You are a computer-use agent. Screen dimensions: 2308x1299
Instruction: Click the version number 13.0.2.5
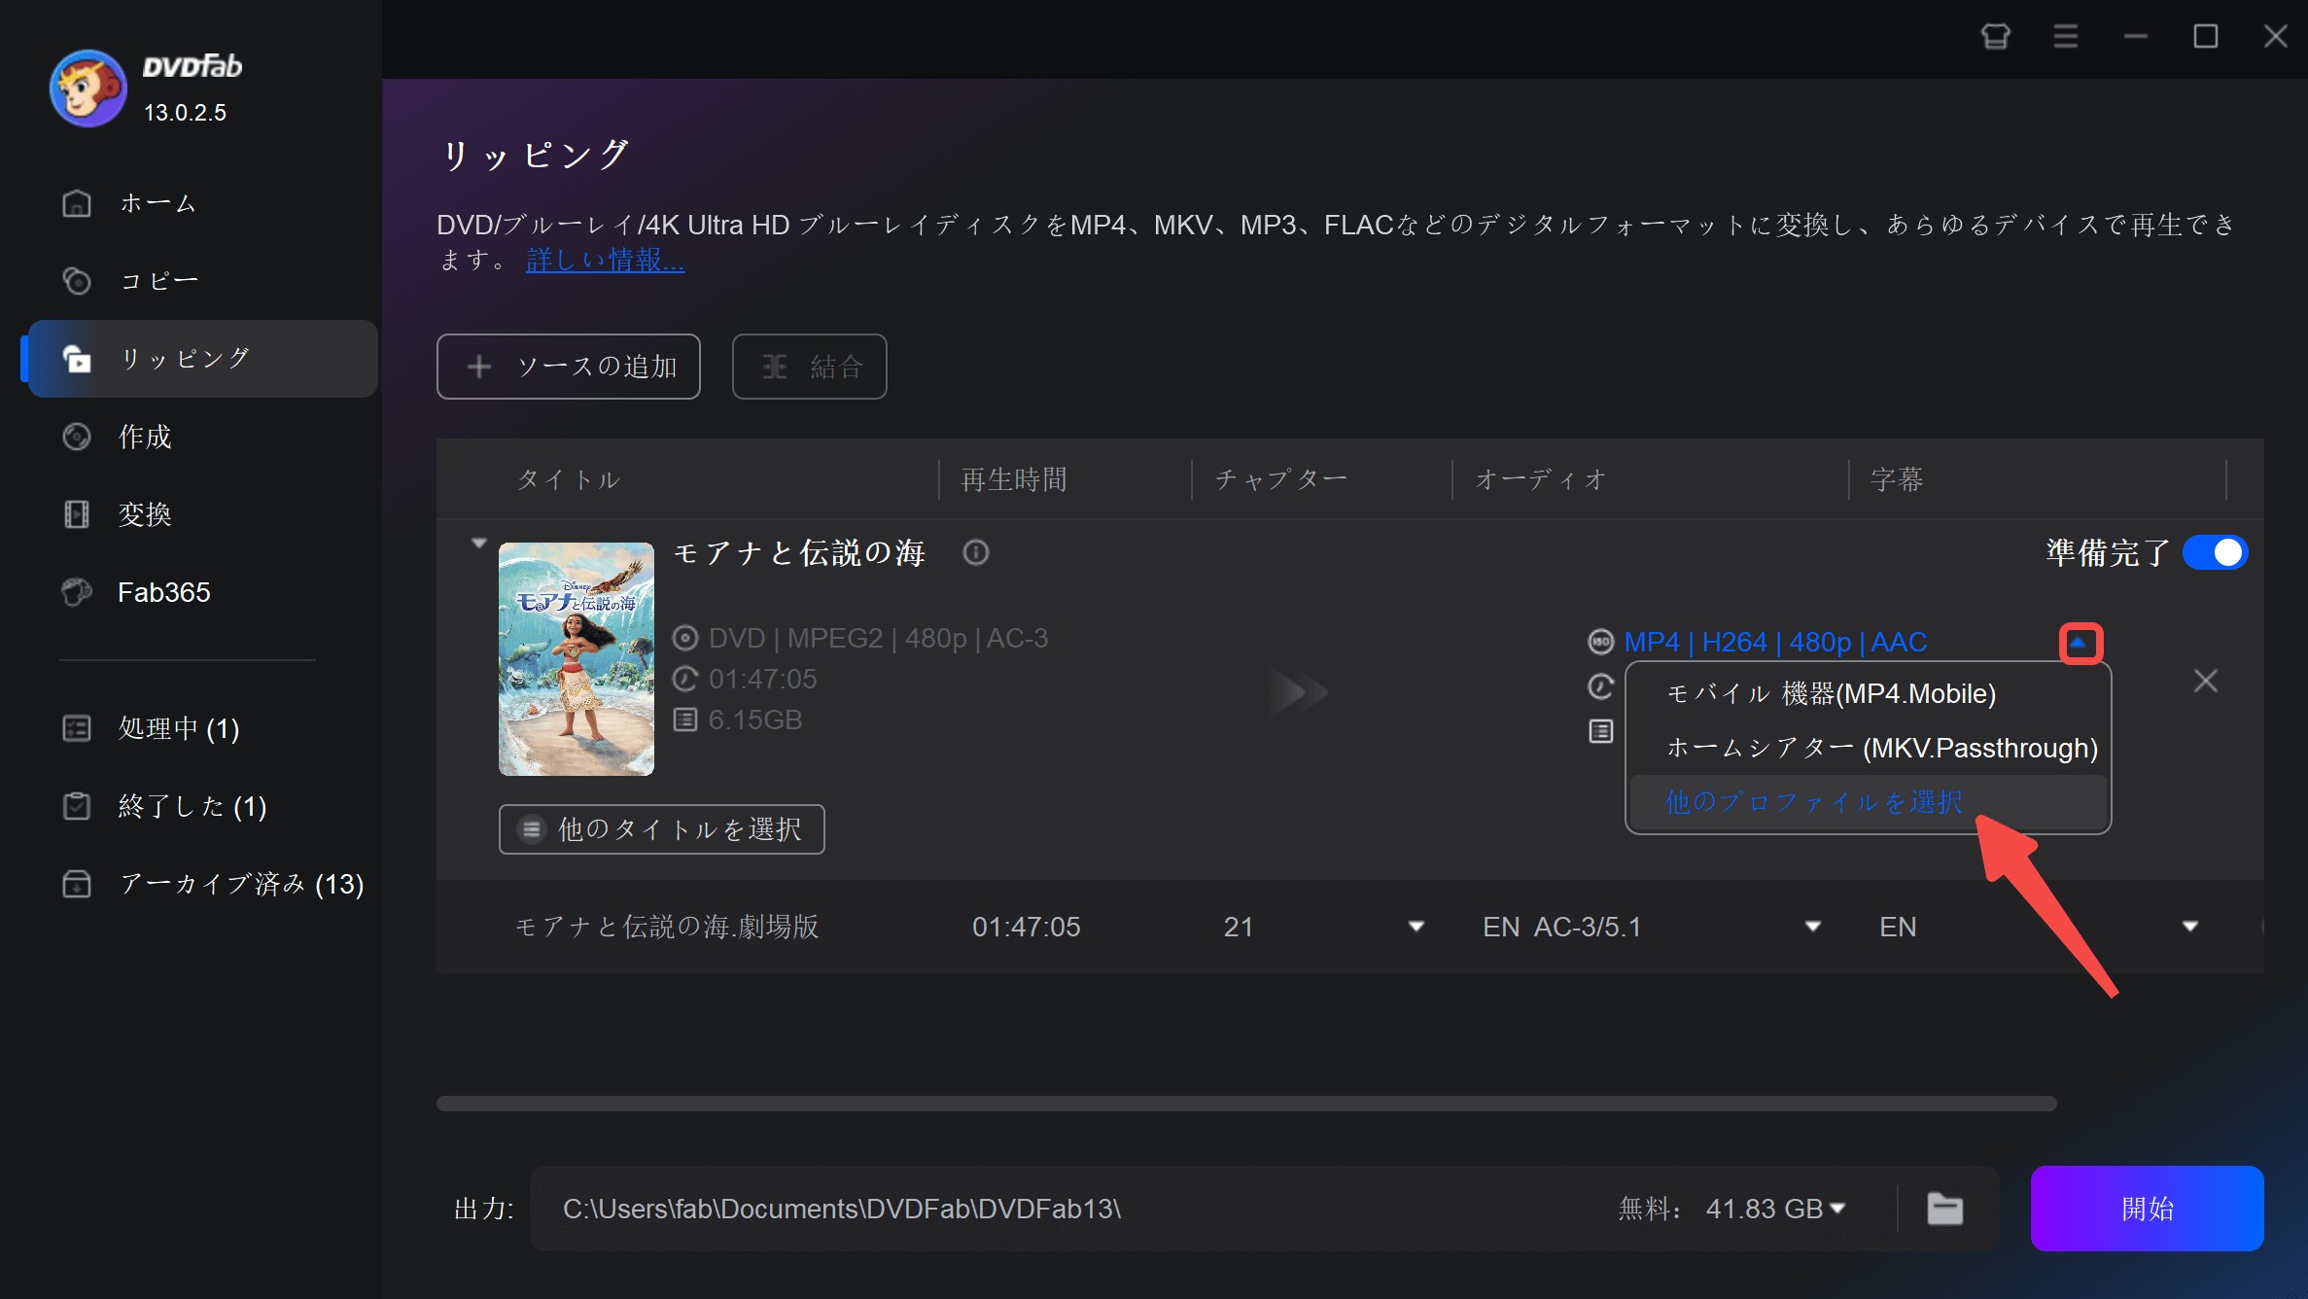(185, 113)
